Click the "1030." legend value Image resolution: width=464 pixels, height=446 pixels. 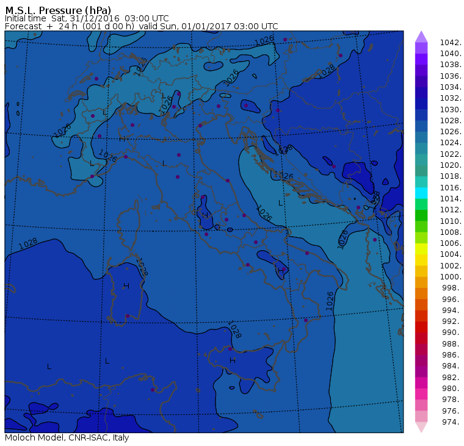click(451, 109)
